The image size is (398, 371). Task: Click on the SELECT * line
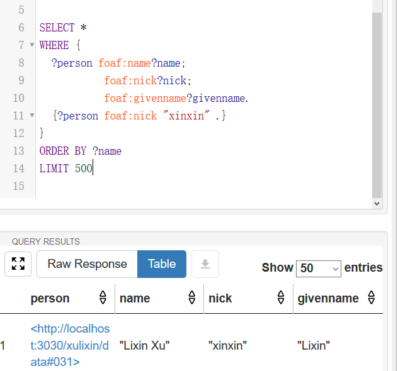tap(63, 28)
